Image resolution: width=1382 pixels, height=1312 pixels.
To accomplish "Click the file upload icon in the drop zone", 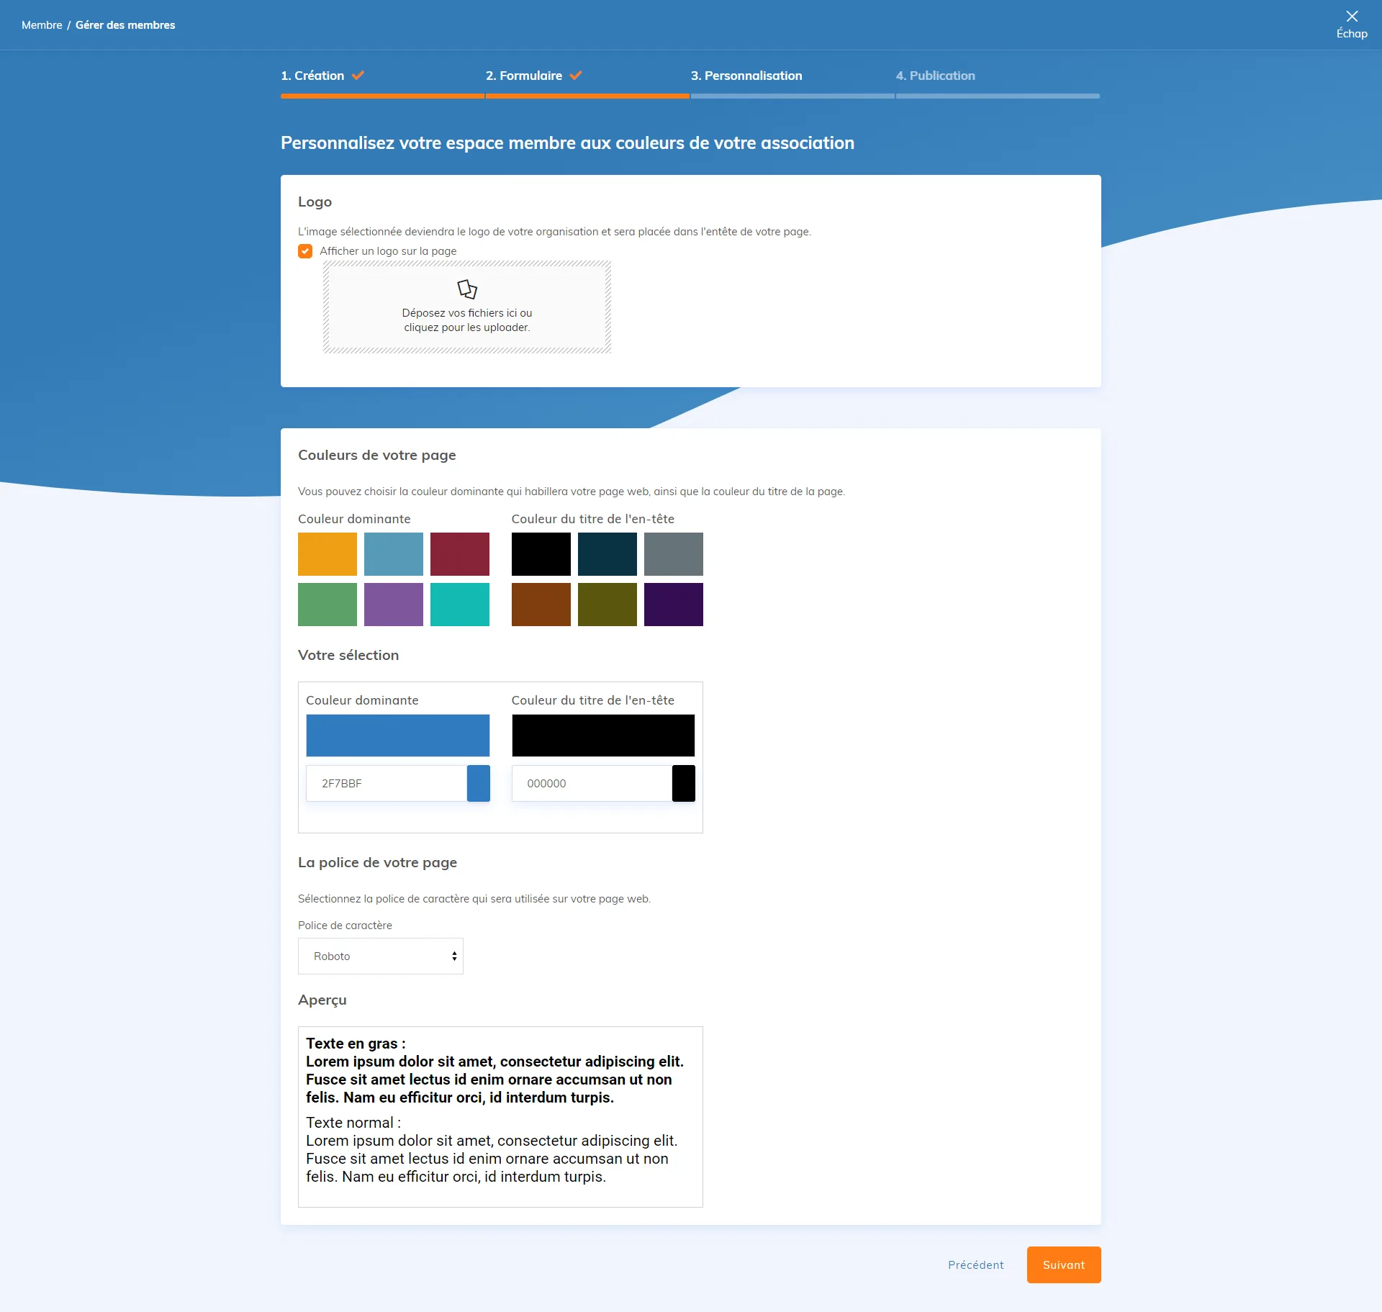I will 467,289.
